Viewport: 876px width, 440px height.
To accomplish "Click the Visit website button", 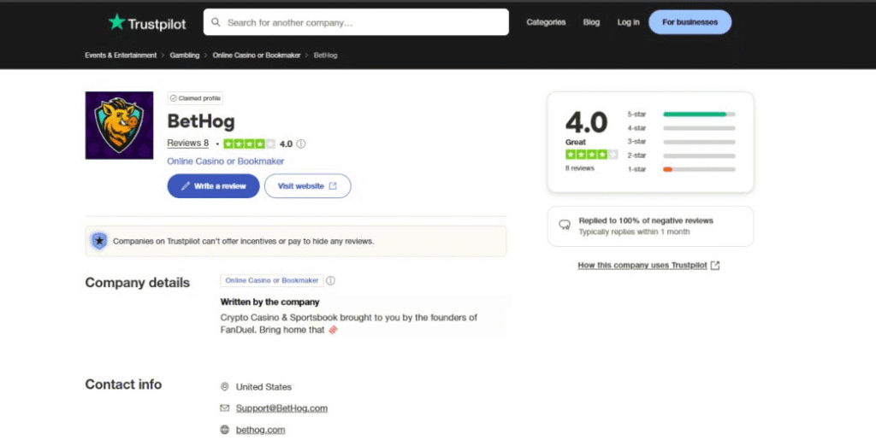I will click(307, 186).
